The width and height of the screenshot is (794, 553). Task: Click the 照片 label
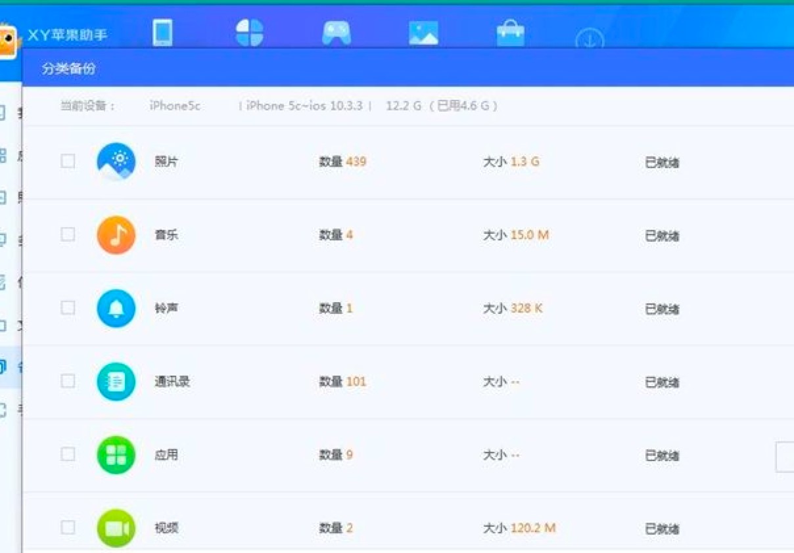[x=166, y=162]
